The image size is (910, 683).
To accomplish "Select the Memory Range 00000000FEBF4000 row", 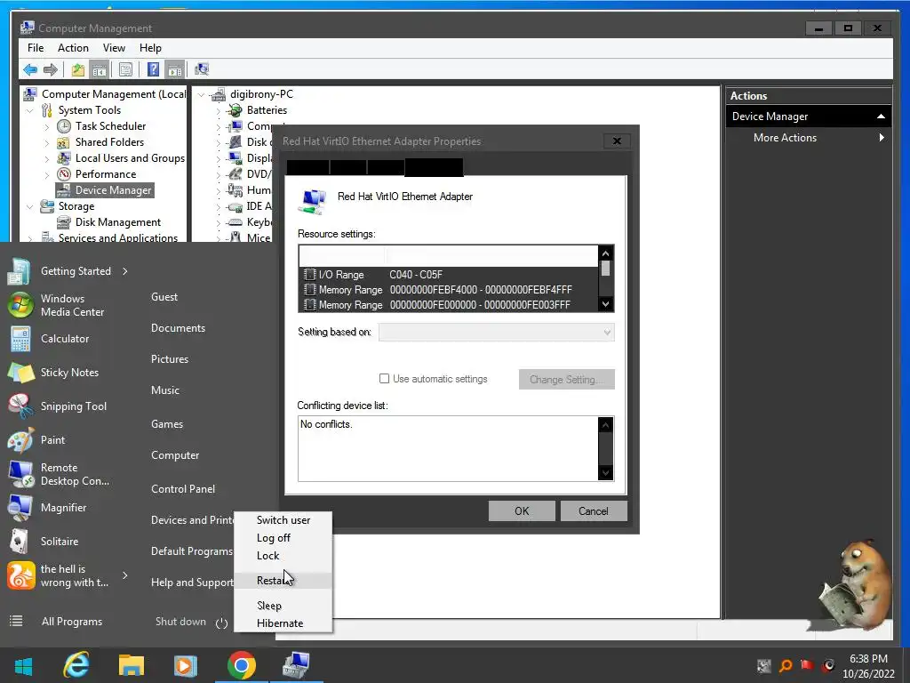I will [449, 290].
